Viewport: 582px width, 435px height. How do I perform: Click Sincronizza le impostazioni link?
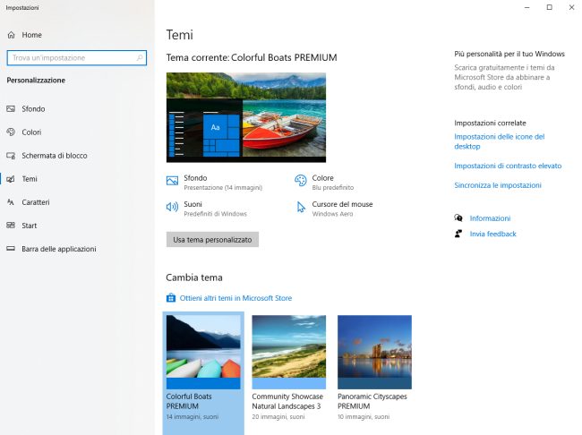coord(498,185)
